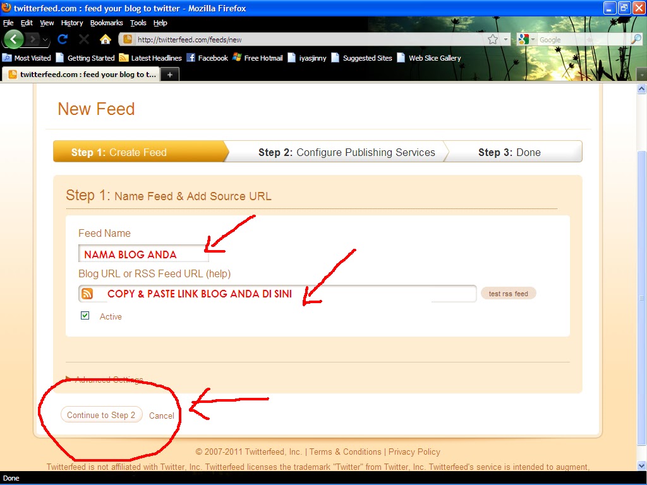
Task: Expand the Advanced Settings section
Action: click(x=106, y=379)
